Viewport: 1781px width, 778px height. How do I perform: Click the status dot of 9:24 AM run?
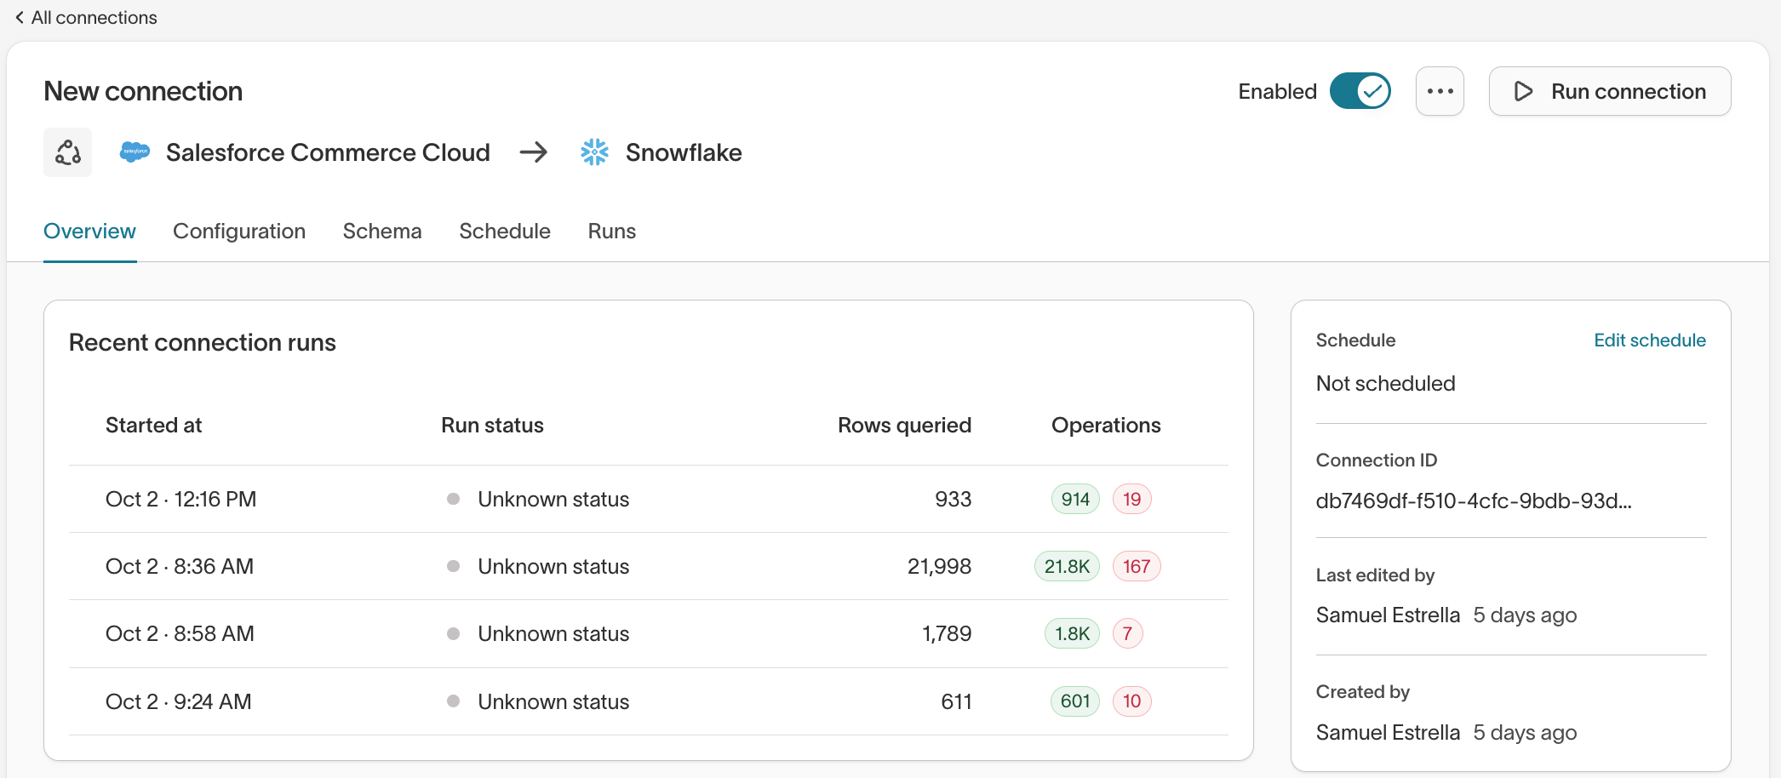(454, 701)
